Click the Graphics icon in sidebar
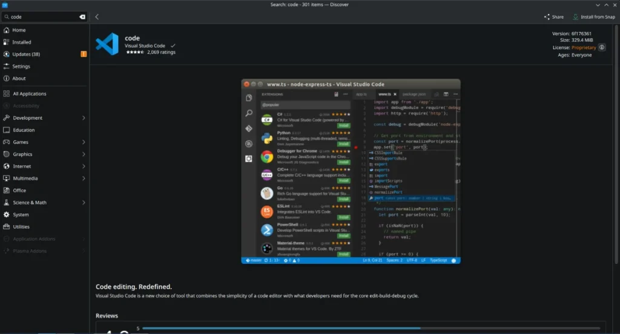Screen dimensions: 620x334 [6, 154]
